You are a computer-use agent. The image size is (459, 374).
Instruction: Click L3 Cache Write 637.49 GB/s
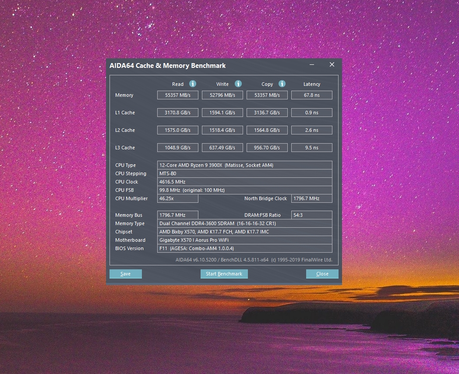tap(222, 148)
